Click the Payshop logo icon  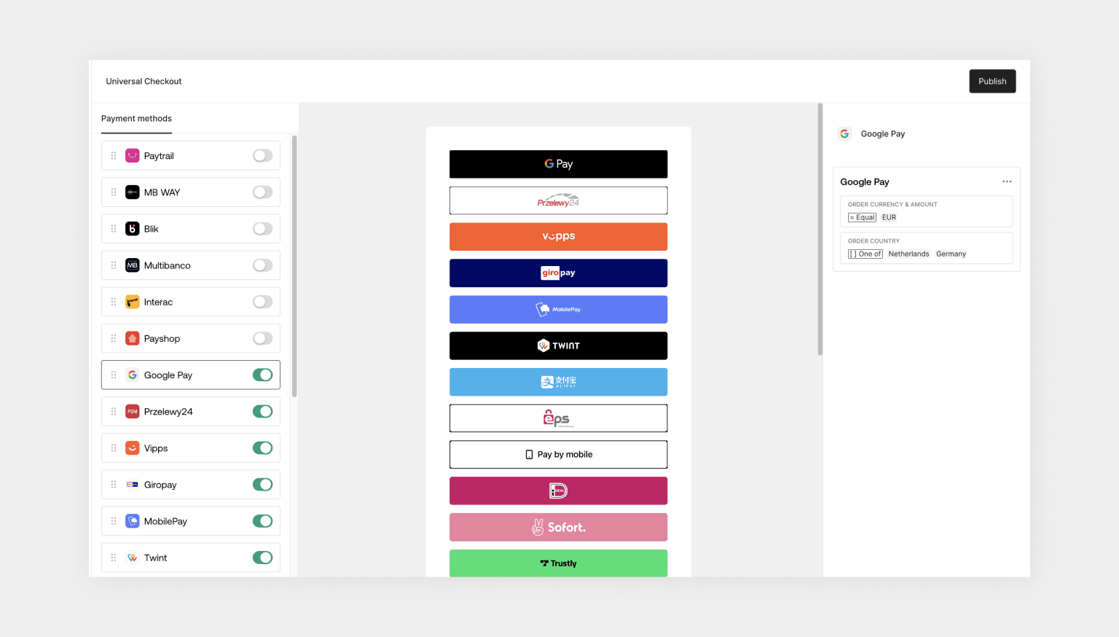tap(132, 338)
